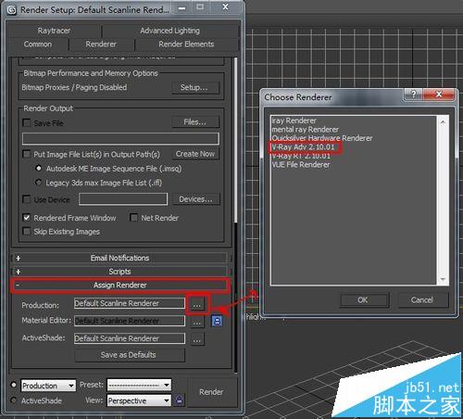Click the lock icon beside the View dropdown
Screen dimensions: 463x419
(180, 400)
